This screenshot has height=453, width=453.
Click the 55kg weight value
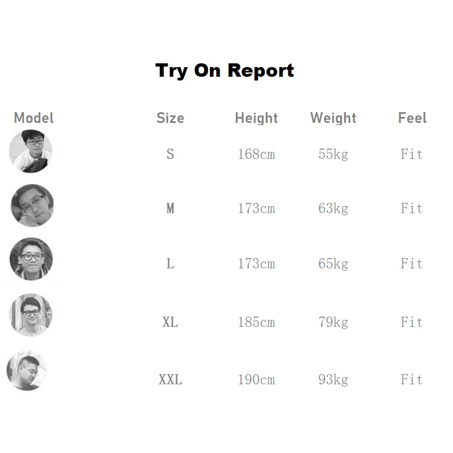tap(333, 155)
